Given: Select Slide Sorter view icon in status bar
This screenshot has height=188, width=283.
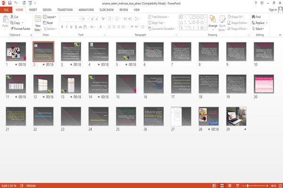Looking at the screenshot, I should (x=222, y=186).
